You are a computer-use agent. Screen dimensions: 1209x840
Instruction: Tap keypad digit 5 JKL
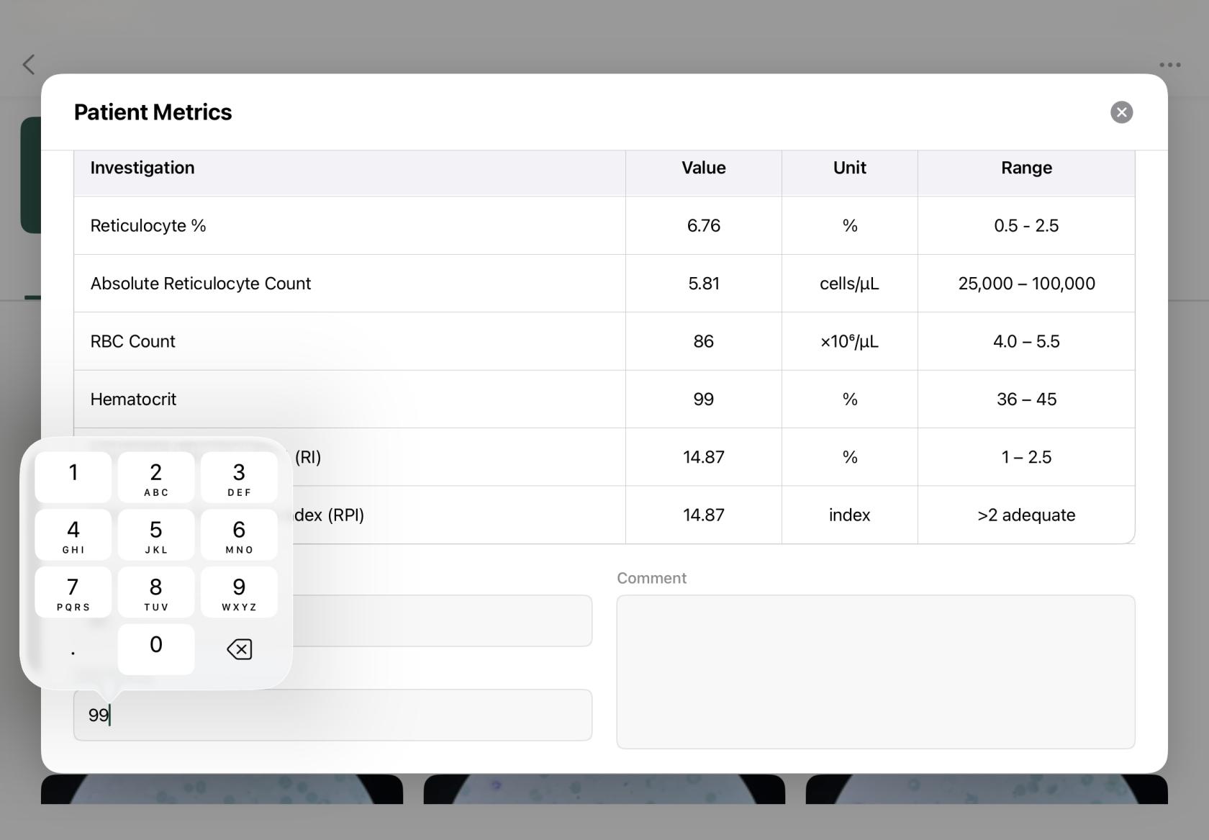[x=156, y=535]
